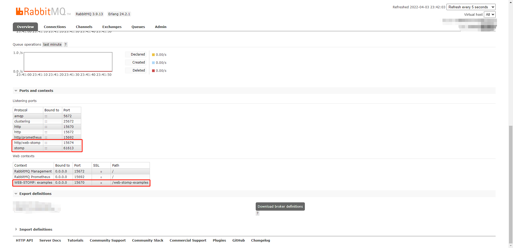Open the Server Docs link

point(50,241)
